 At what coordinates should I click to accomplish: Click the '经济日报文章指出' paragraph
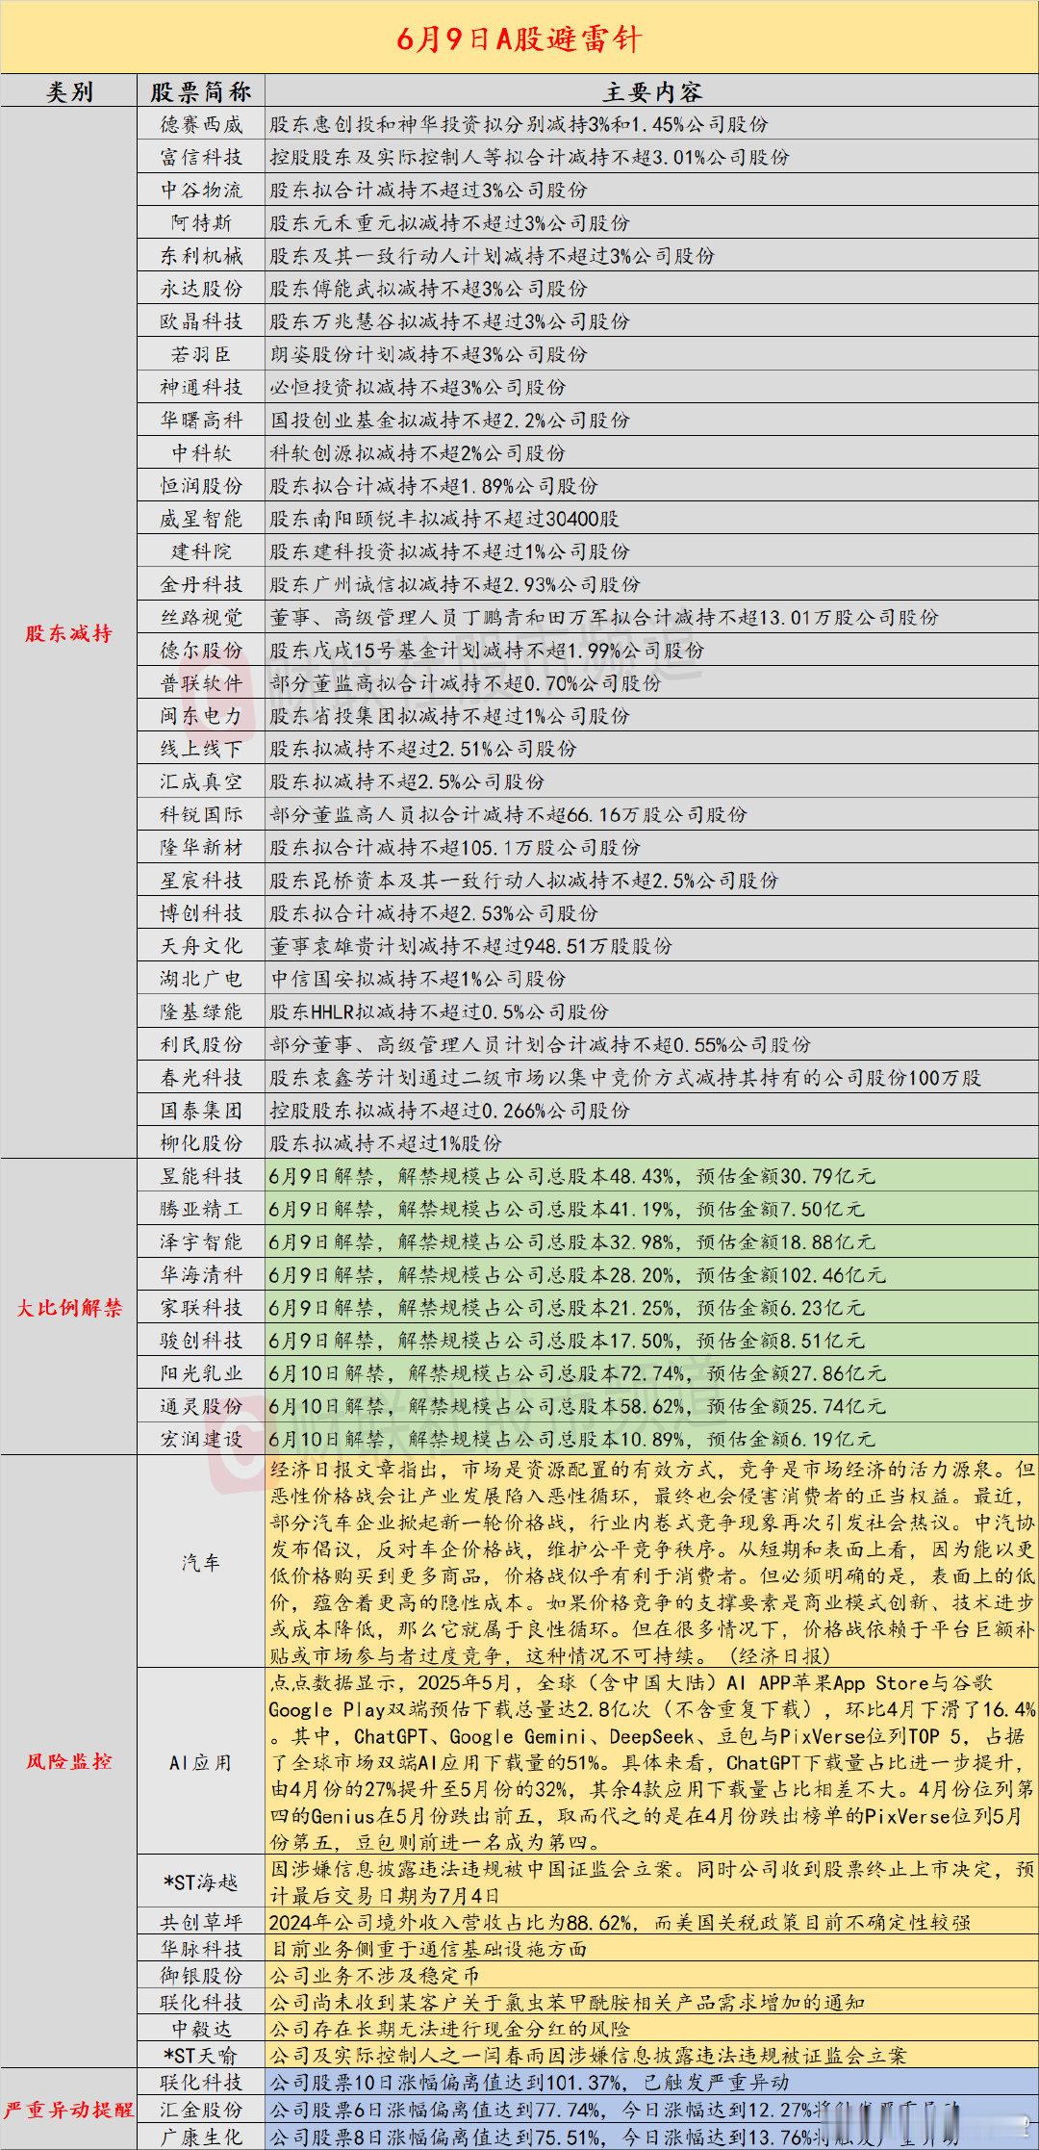(652, 1563)
